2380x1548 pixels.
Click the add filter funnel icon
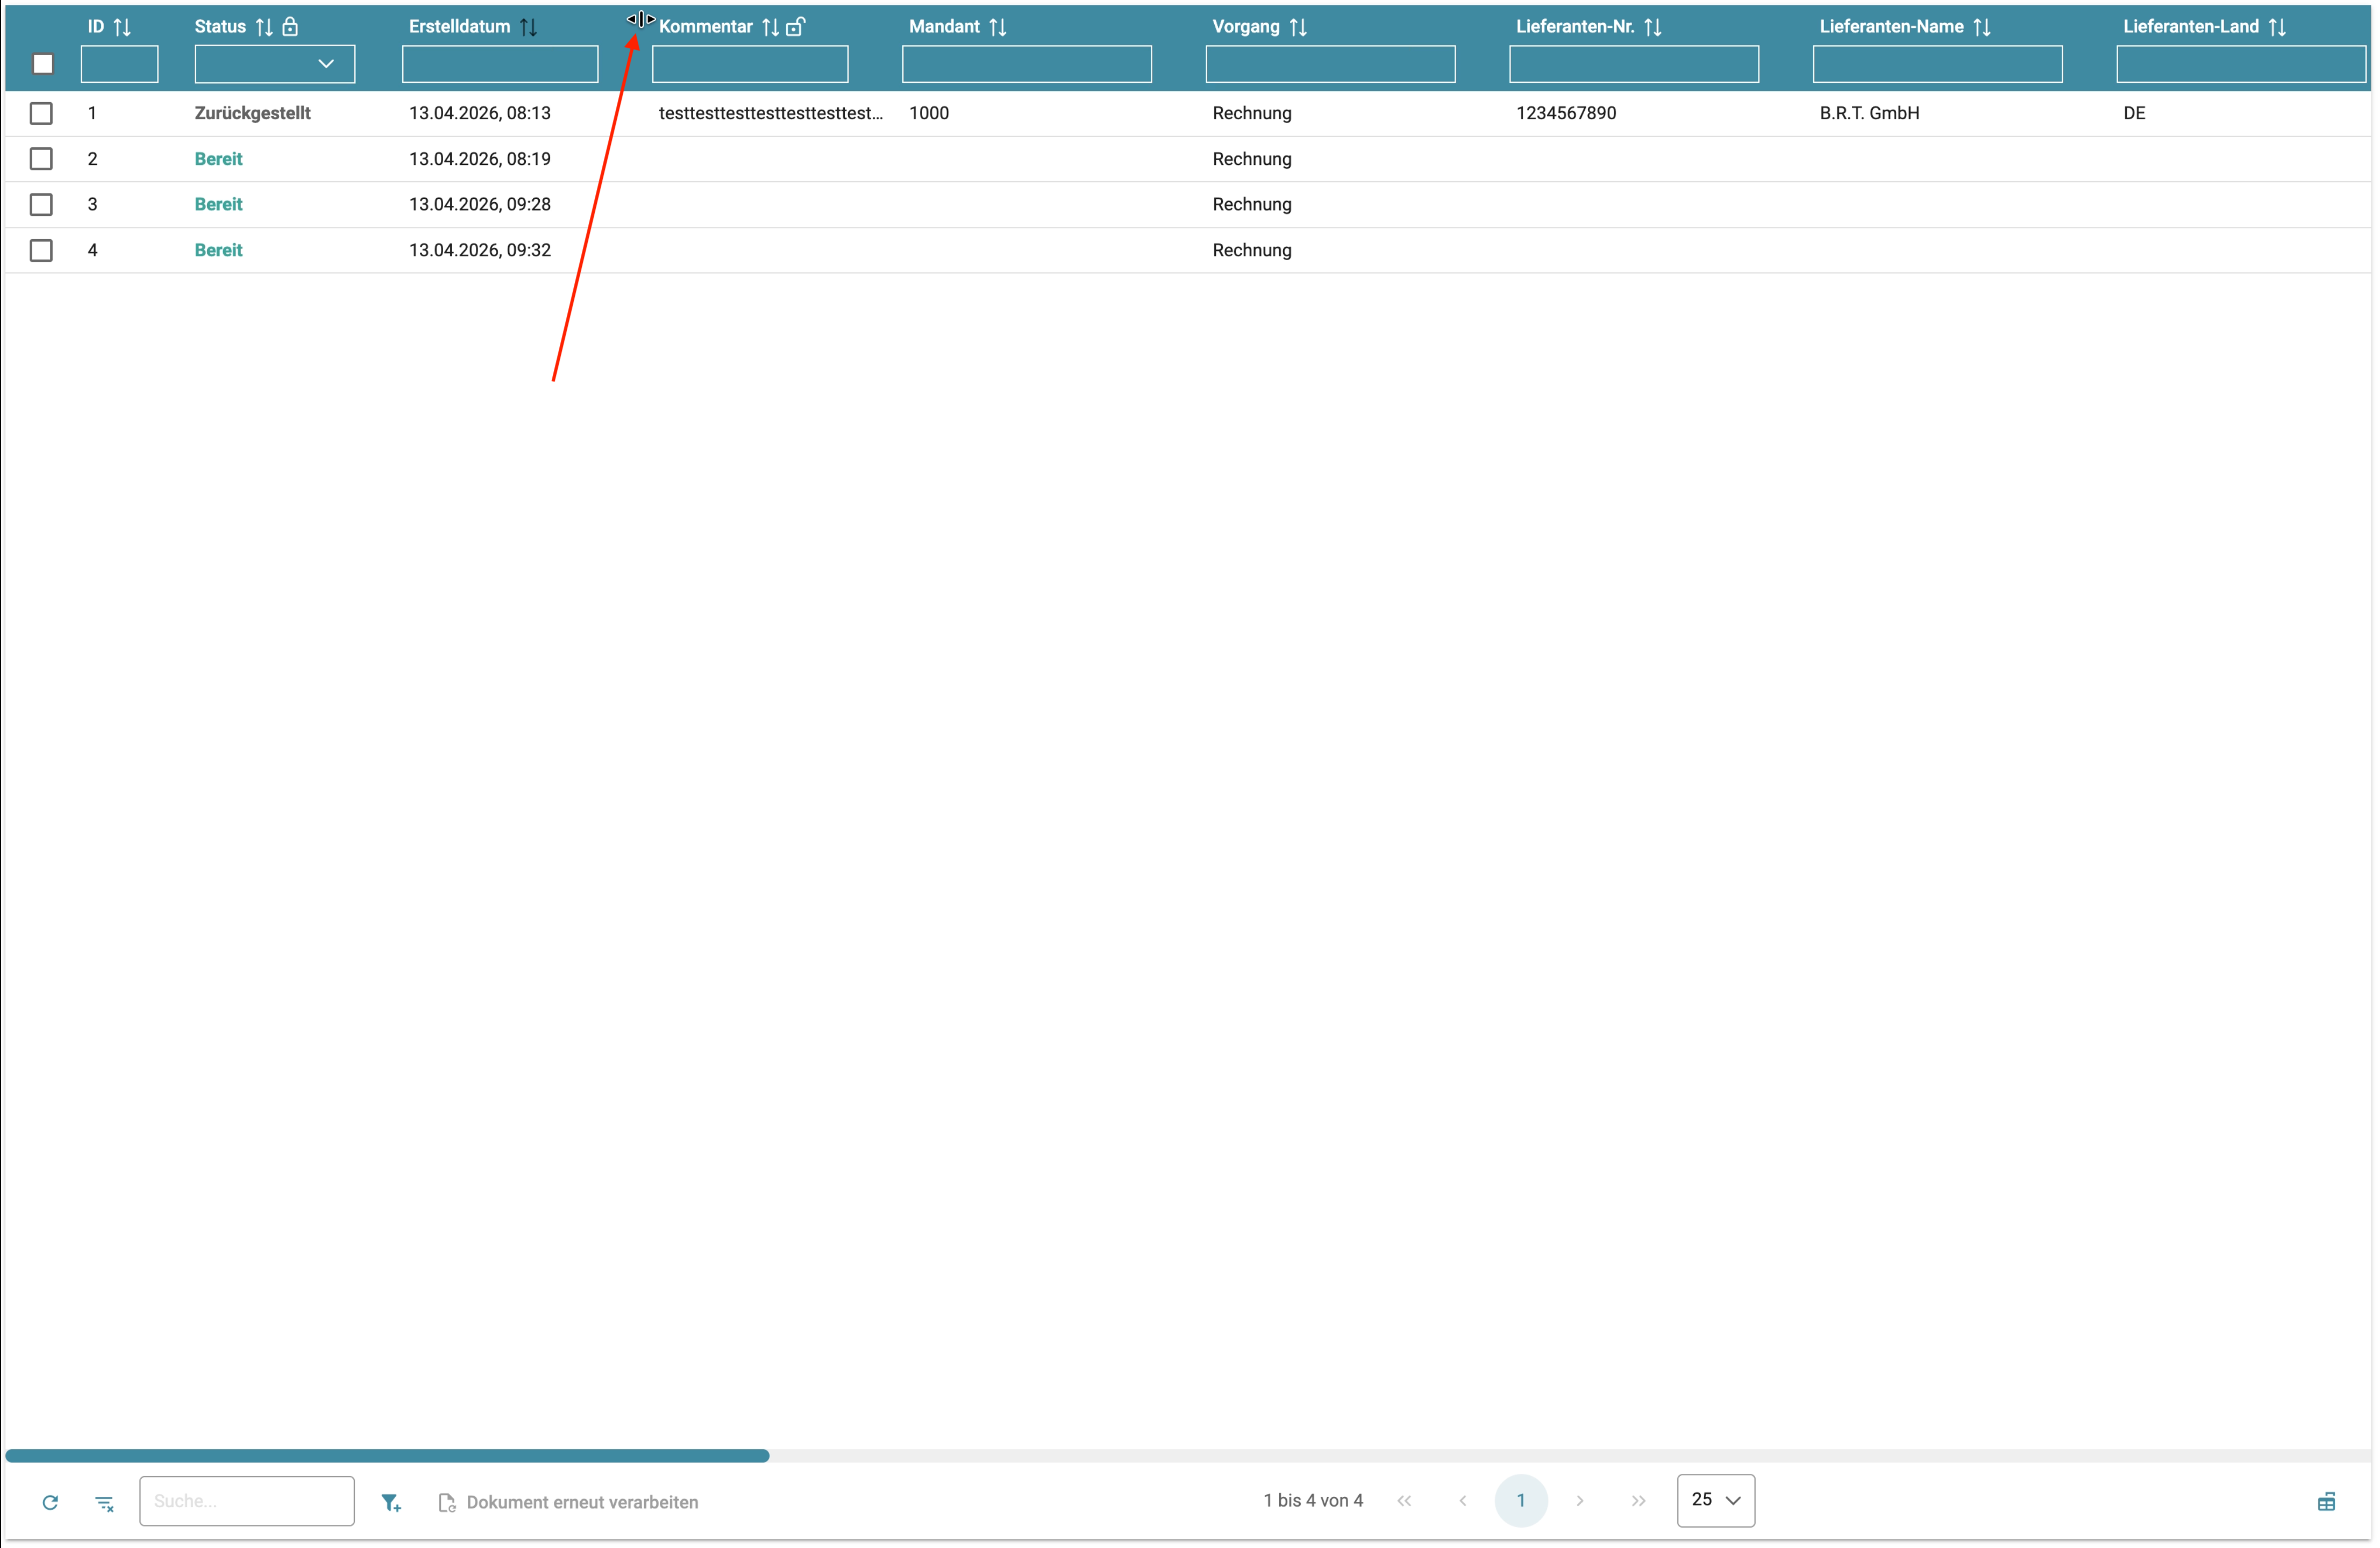tap(391, 1502)
